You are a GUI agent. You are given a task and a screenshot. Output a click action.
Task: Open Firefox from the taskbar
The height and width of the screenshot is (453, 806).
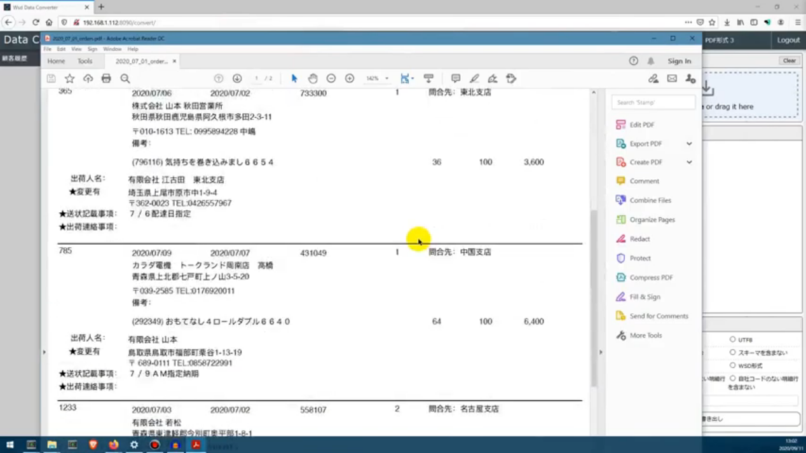tap(113, 445)
